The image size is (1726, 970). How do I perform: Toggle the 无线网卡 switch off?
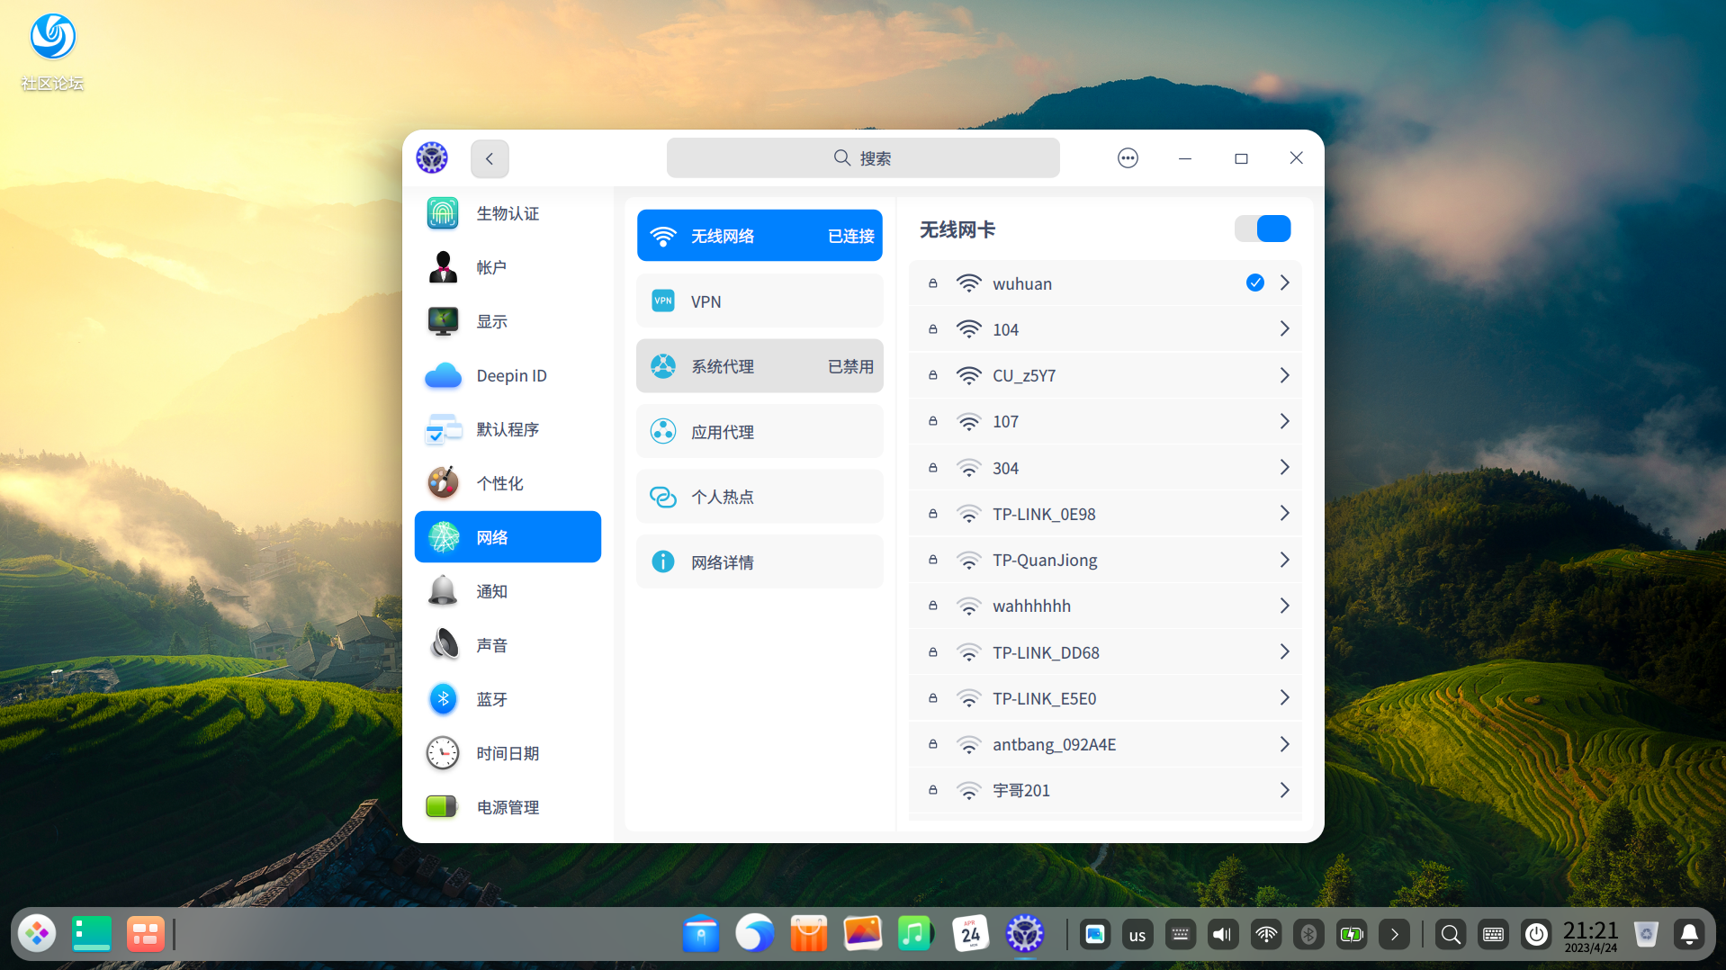1263,229
